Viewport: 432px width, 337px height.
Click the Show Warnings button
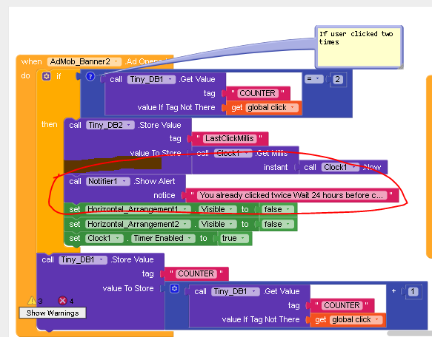53,313
